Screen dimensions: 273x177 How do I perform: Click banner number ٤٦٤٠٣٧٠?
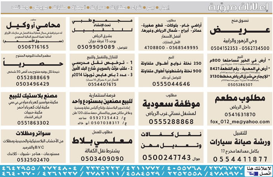tap(18, 174)
